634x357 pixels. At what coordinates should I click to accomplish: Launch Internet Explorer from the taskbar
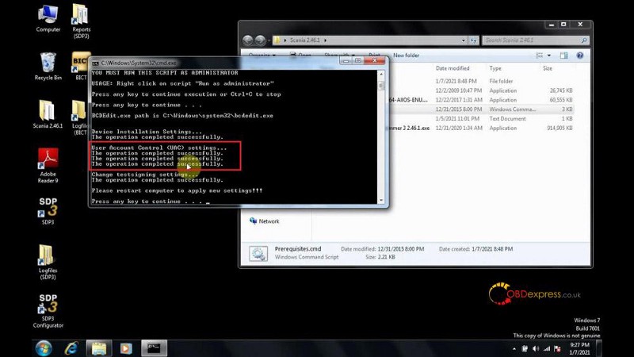(71, 348)
